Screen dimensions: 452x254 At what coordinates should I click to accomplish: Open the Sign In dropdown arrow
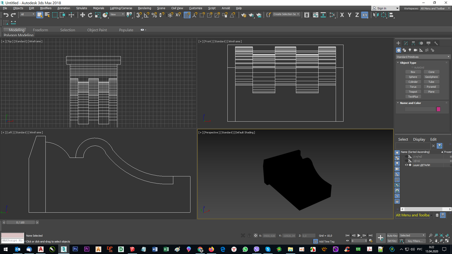click(x=397, y=8)
